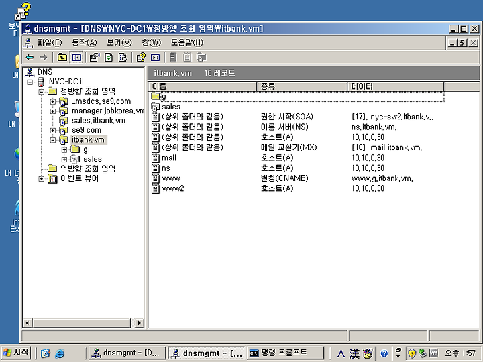
Task: Open the 파일(F) menu
Action: 50,42
